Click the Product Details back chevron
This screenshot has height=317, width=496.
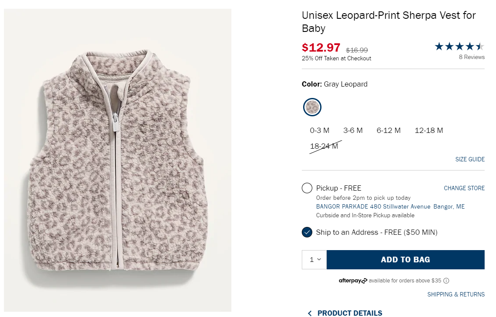[310, 313]
